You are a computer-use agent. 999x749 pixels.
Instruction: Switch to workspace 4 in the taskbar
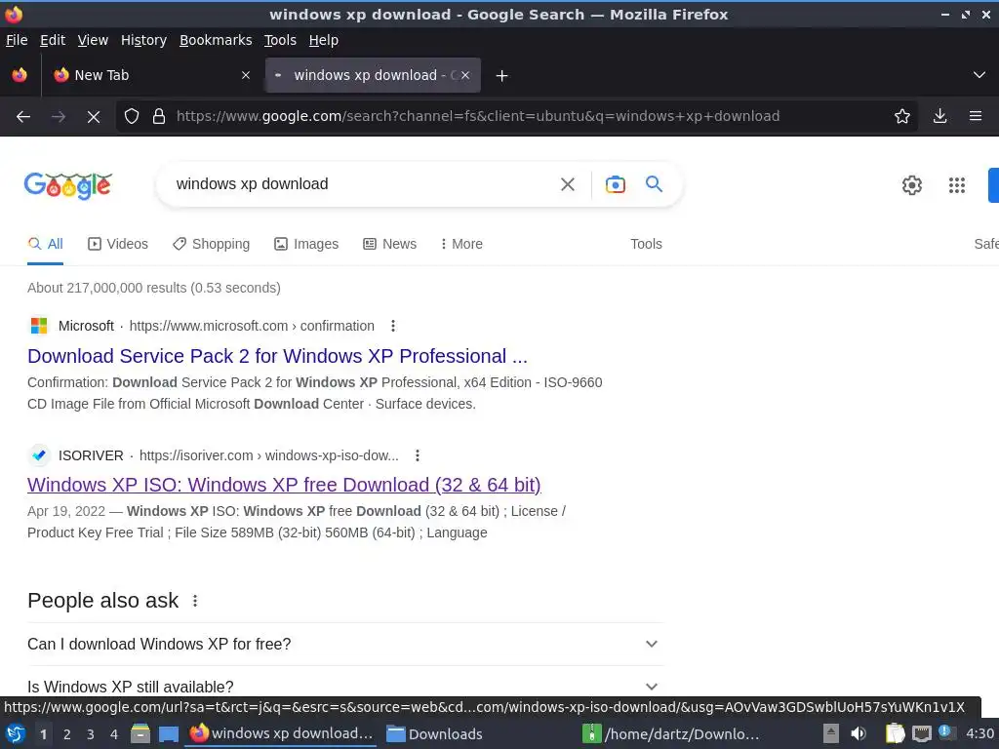click(x=114, y=734)
